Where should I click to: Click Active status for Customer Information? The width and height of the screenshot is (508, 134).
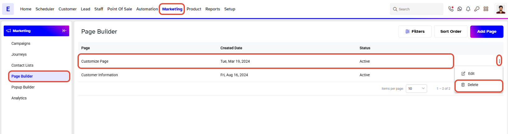[365, 75]
